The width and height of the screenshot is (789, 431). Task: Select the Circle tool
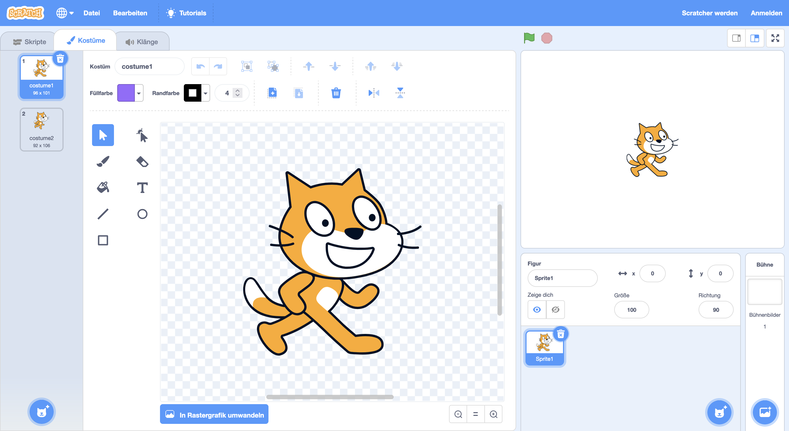pos(142,214)
